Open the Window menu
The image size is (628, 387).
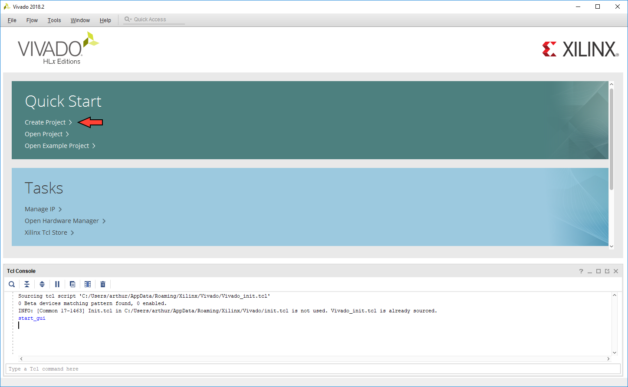tap(80, 20)
